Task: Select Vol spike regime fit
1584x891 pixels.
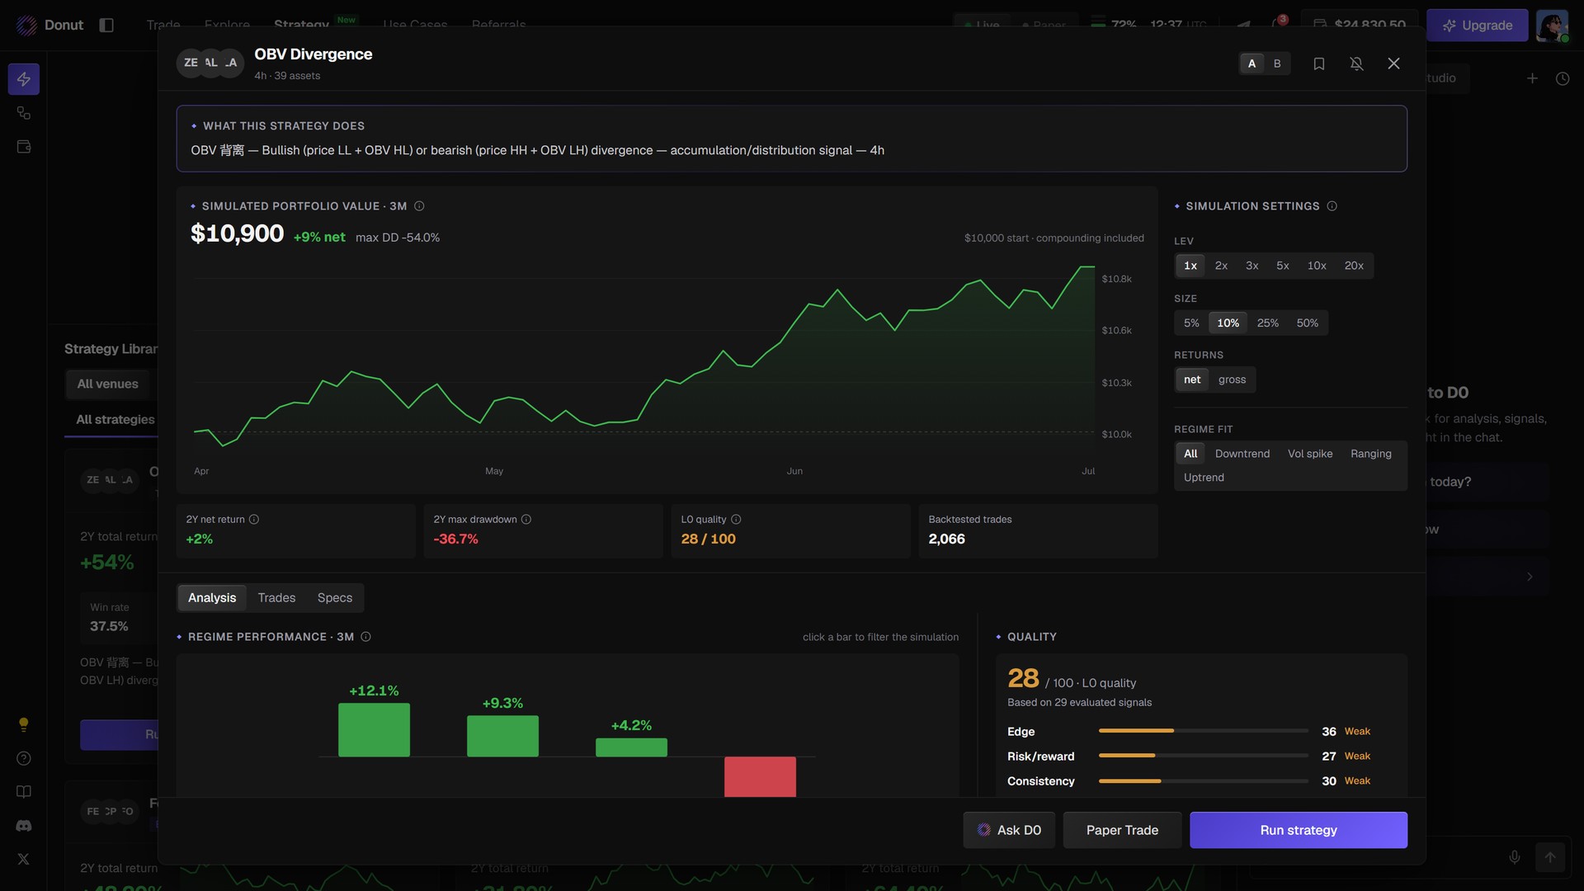Action: coord(1310,454)
